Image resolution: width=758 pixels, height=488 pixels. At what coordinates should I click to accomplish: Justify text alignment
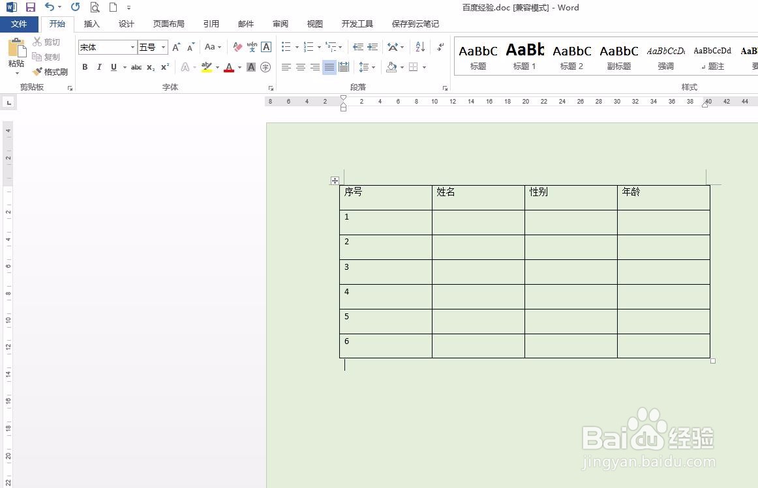pyautogui.click(x=329, y=67)
